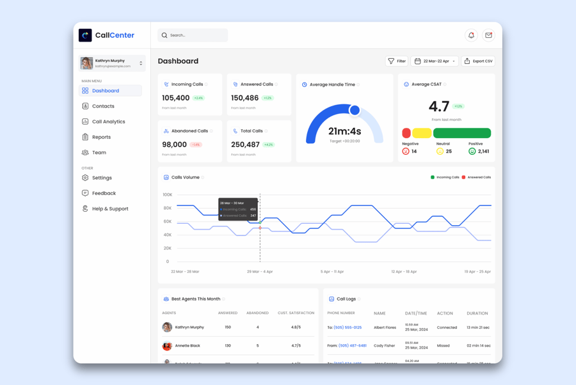
Task: Click the handle time gauge knob
Action: coord(355,110)
